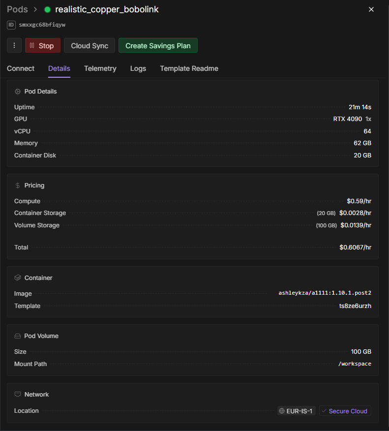This screenshot has height=431, width=389.
Task: Click the Pricing dollar icon
Action: point(18,185)
